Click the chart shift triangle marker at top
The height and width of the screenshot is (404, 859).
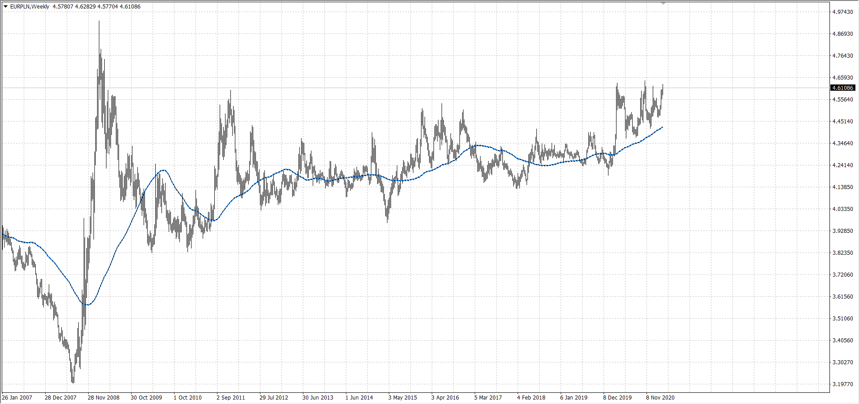tap(663, 3)
